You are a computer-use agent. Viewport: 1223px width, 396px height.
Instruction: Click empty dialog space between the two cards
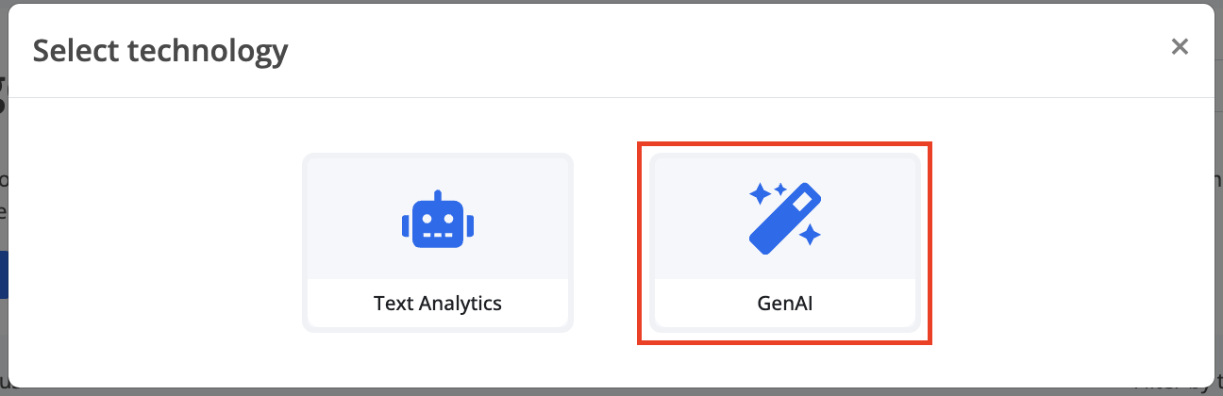[x=611, y=243]
